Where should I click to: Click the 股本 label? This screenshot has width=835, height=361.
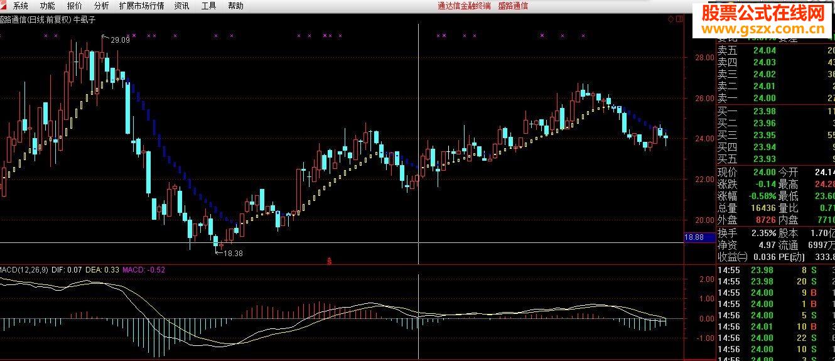(789, 233)
